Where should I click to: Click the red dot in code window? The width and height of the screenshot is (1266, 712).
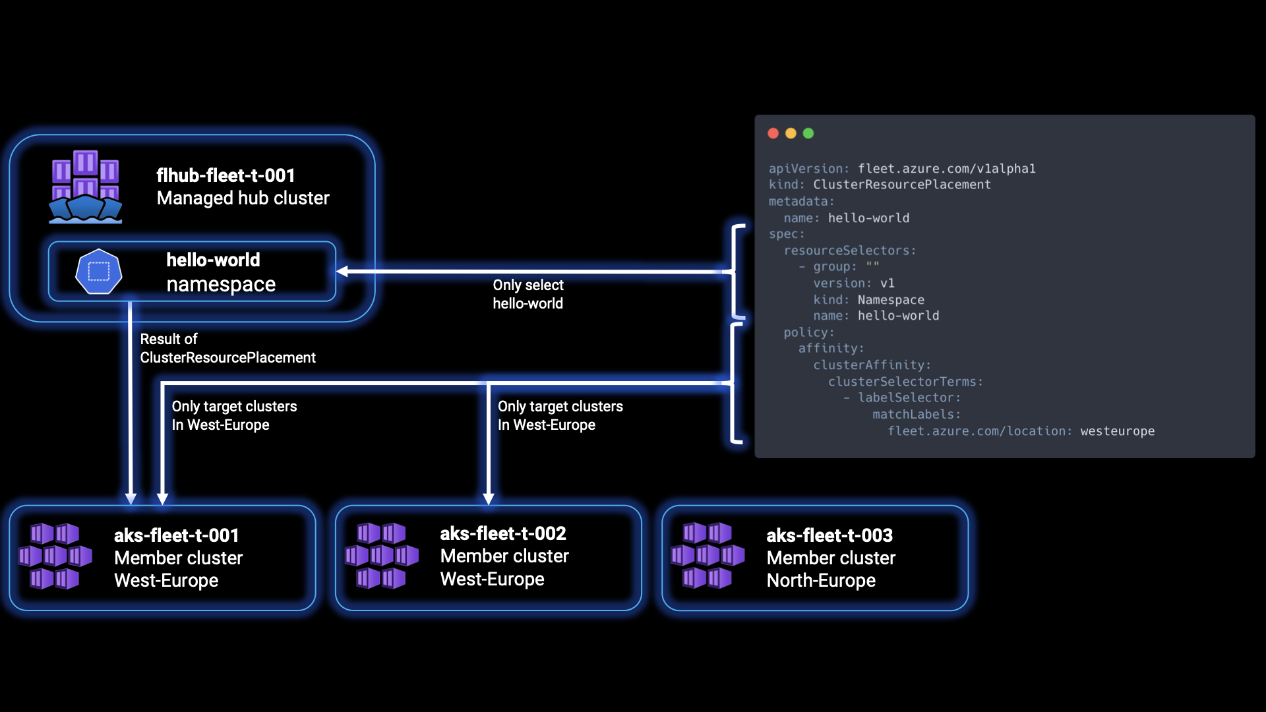click(773, 133)
